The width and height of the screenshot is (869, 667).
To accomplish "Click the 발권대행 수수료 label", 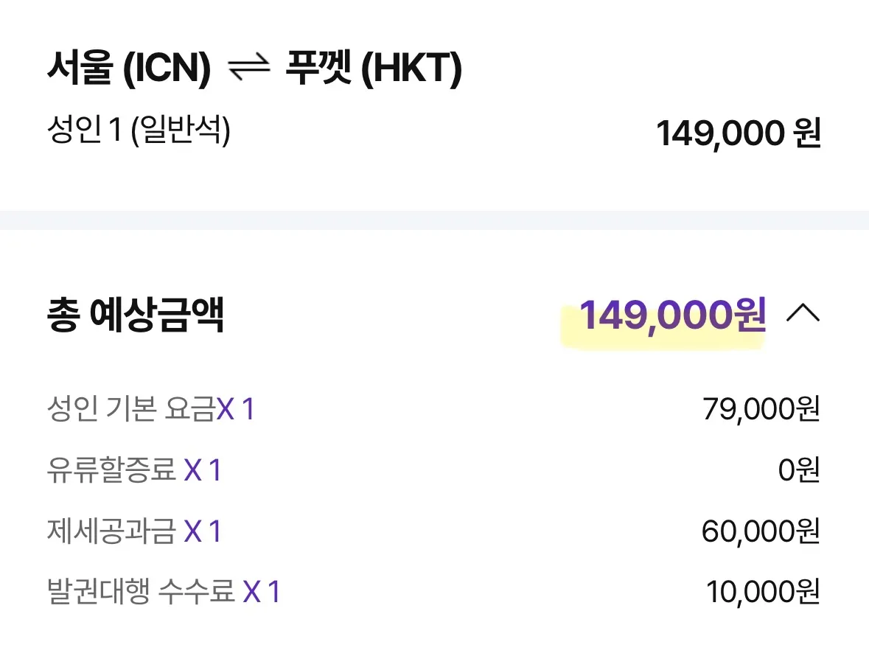I will [x=141, y=592].
